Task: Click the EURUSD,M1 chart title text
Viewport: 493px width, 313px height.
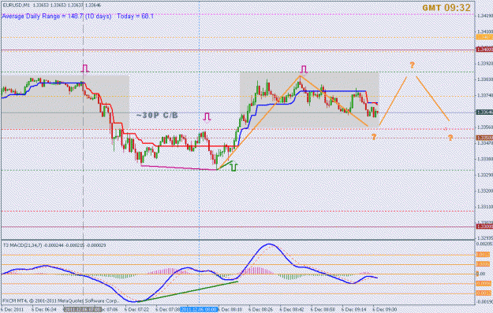Action: click(x=16, y=5)
